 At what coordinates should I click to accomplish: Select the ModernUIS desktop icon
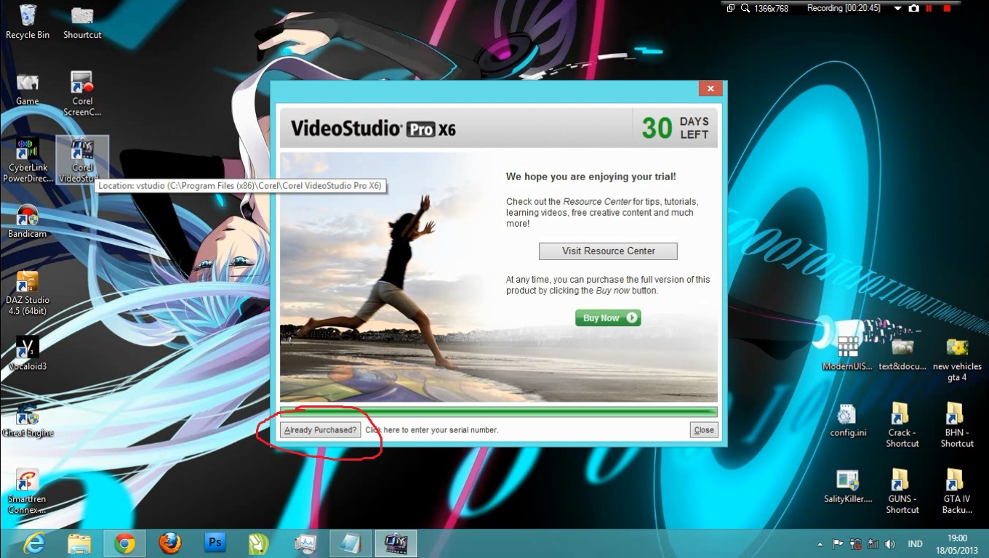[847, 354]
